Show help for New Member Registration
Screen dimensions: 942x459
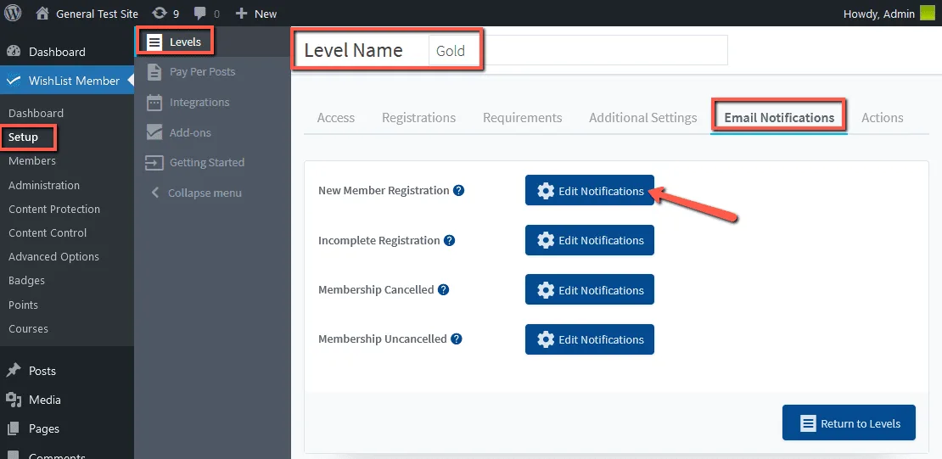pos(459,190)
